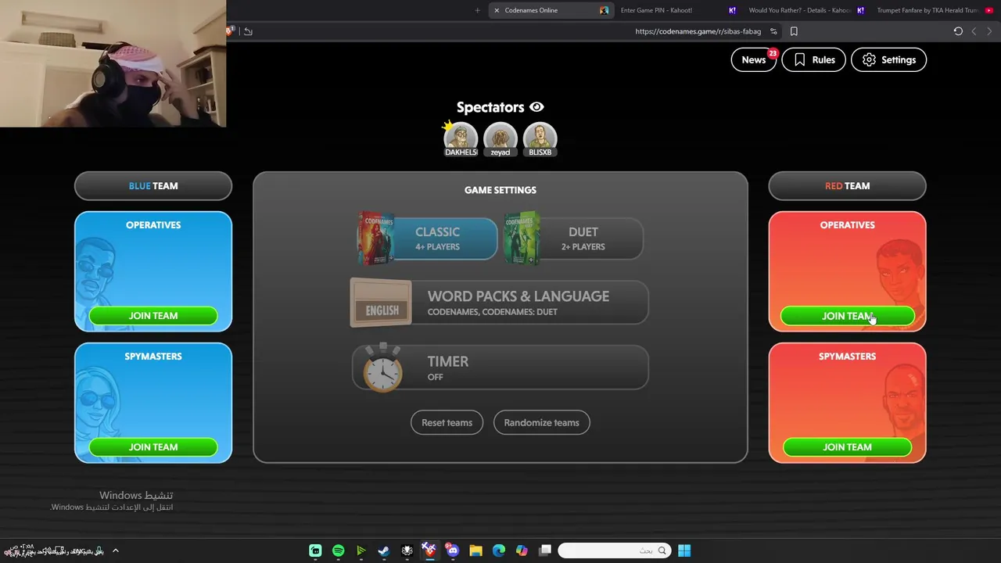Open Copilot from taskbar
The height and width of the screenshot is (563, 1001).
[x=522, y=550]
